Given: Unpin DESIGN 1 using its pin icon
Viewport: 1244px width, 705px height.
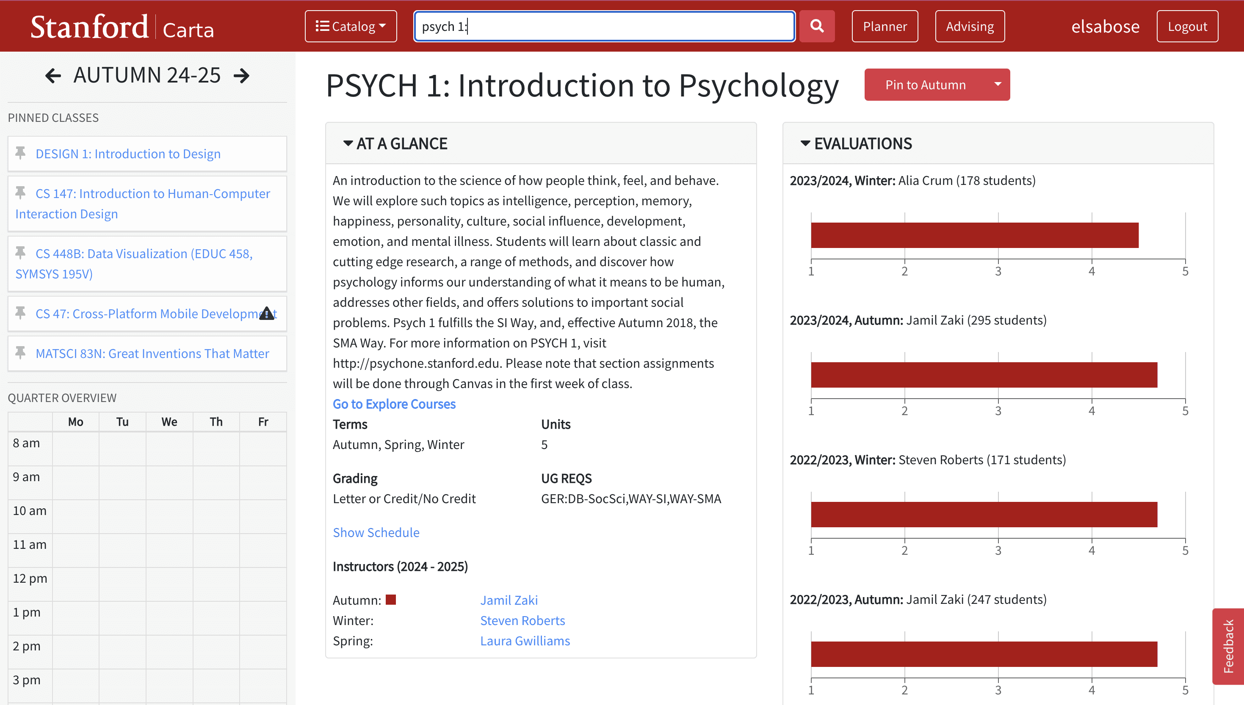Looking at the screenshot, I should click(x=20, y=153).
